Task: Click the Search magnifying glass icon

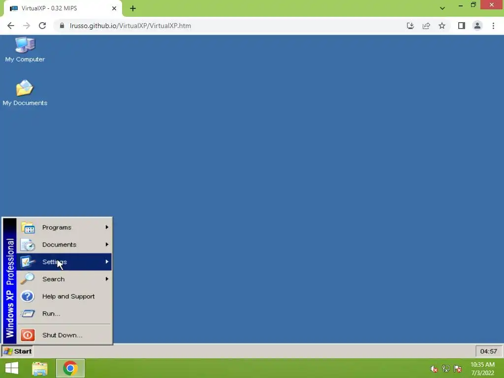Action: pos(28,279)
